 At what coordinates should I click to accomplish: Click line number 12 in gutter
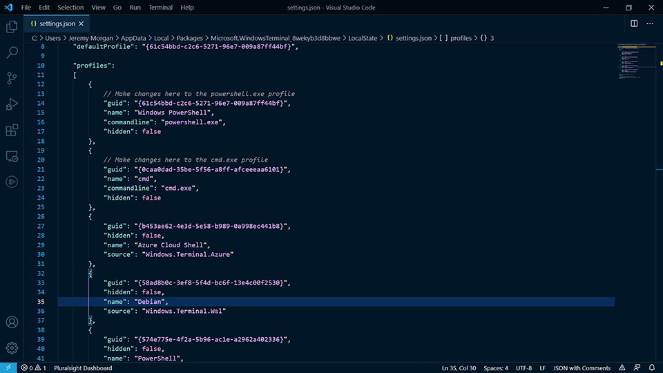(x=41, y=84)
